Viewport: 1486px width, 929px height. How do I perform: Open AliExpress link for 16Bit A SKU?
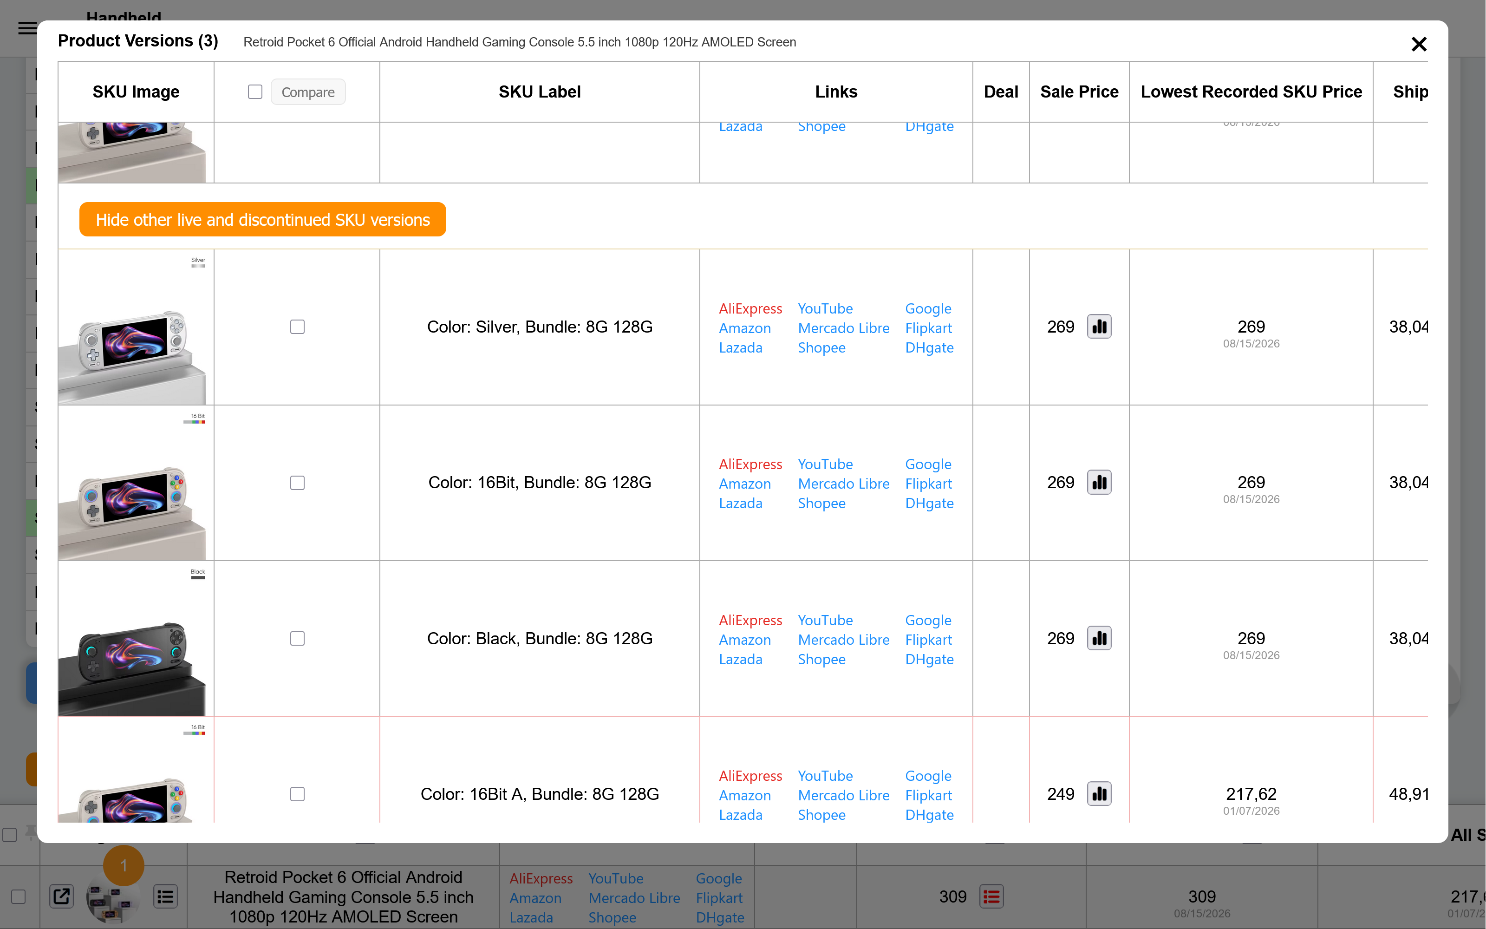click(750, 776)
